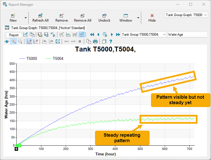The height and width of the screenshot is (160, 211).
Task: Stop the graph animation
Action: [80, 41]
